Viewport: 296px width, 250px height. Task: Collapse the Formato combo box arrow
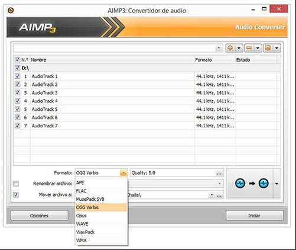point(123,173)
